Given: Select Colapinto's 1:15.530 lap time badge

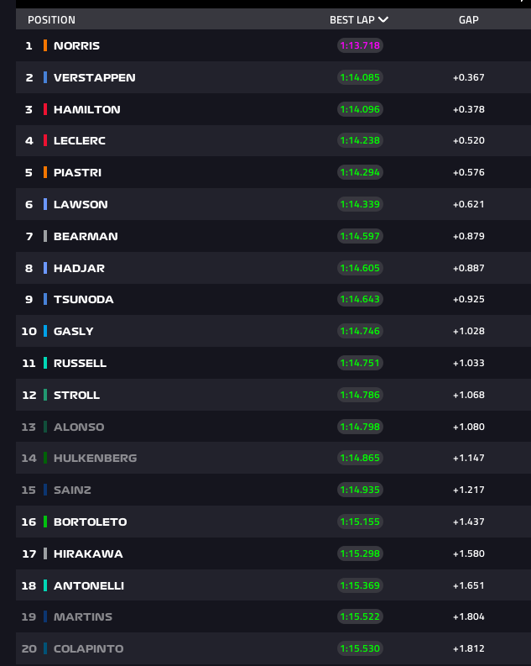Looking at the screenshot, I should click(x=360, y=648).
